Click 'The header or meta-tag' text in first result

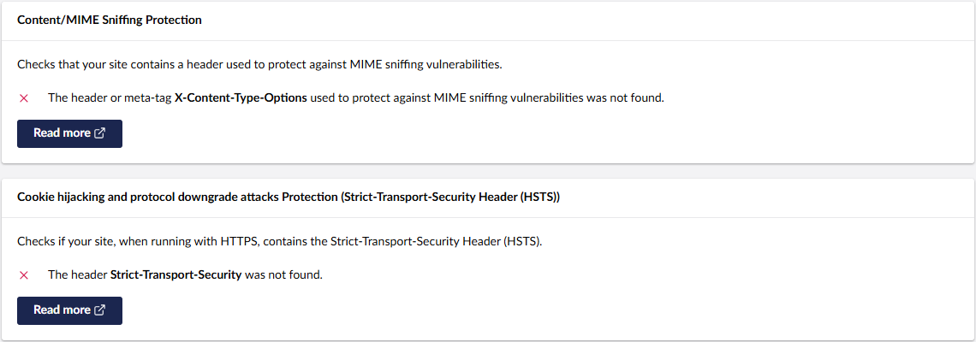[110, 98]
